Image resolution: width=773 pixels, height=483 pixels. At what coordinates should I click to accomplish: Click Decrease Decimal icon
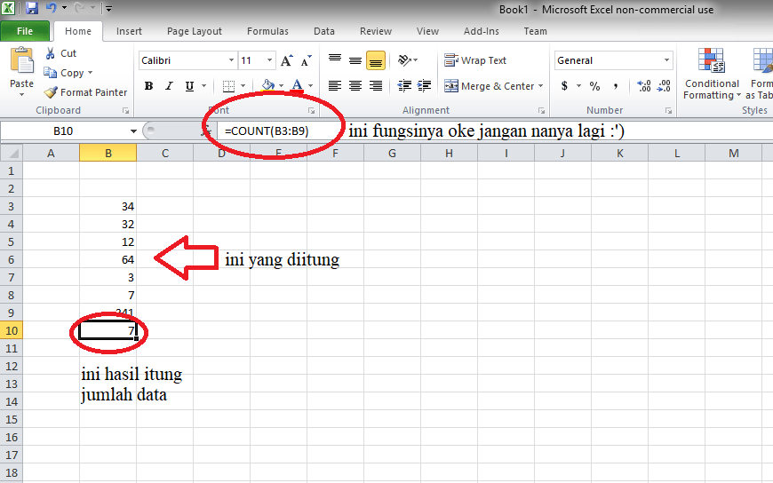pyautogui.click(x=664, y=86)
